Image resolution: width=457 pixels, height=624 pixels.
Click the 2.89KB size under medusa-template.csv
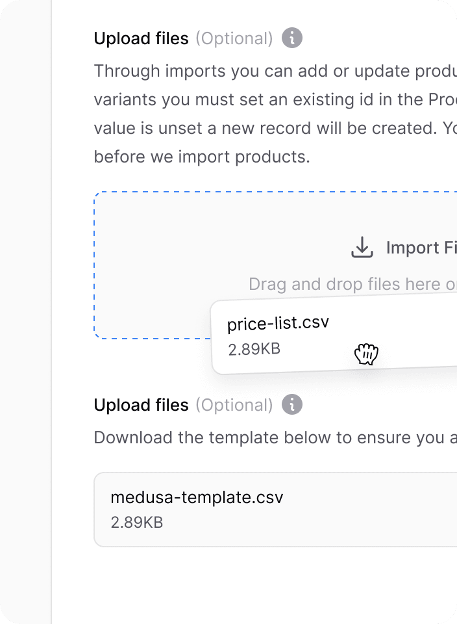137,523
